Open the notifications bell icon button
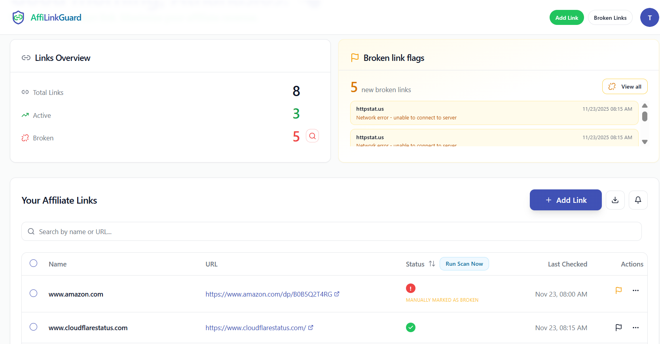This screenshot has height=344, width=660. pos(638,200)
